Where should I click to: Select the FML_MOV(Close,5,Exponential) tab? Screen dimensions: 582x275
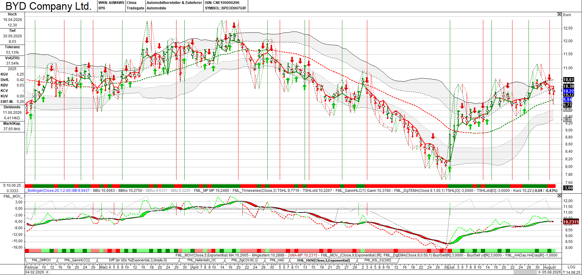point(324,260)
